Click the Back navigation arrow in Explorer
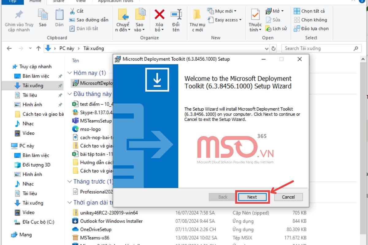The image size is (368, 245). (x=9, y=48)
